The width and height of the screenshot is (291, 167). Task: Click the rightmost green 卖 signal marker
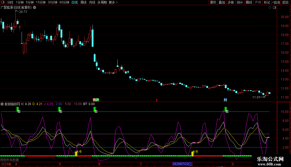click(226, 110)
